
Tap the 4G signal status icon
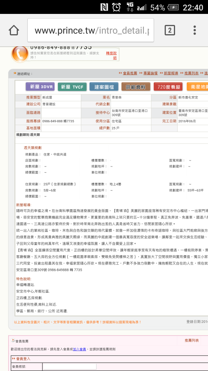[130, 7]
